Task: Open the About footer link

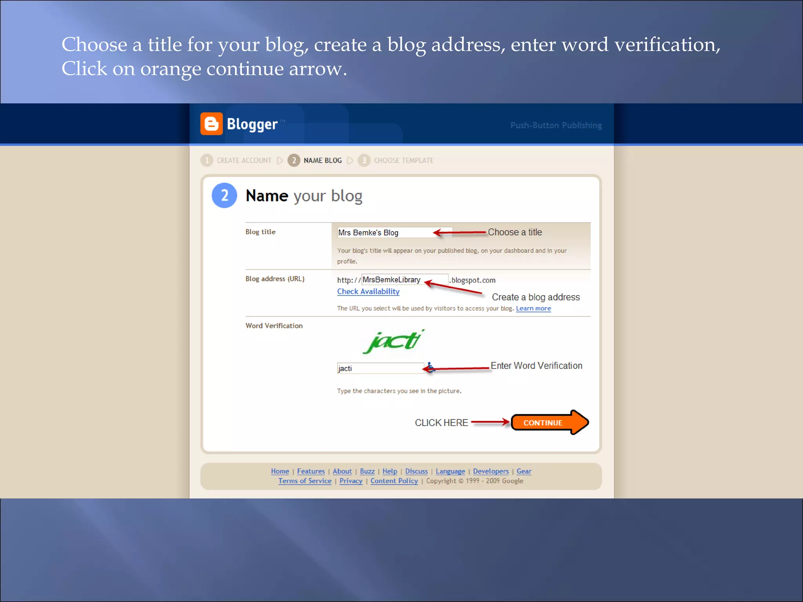Action: [342, 471]
